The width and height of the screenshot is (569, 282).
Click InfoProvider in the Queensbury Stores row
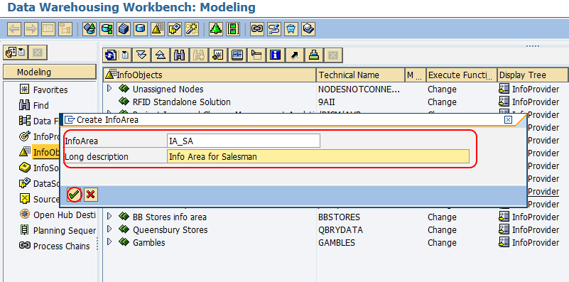536,229
